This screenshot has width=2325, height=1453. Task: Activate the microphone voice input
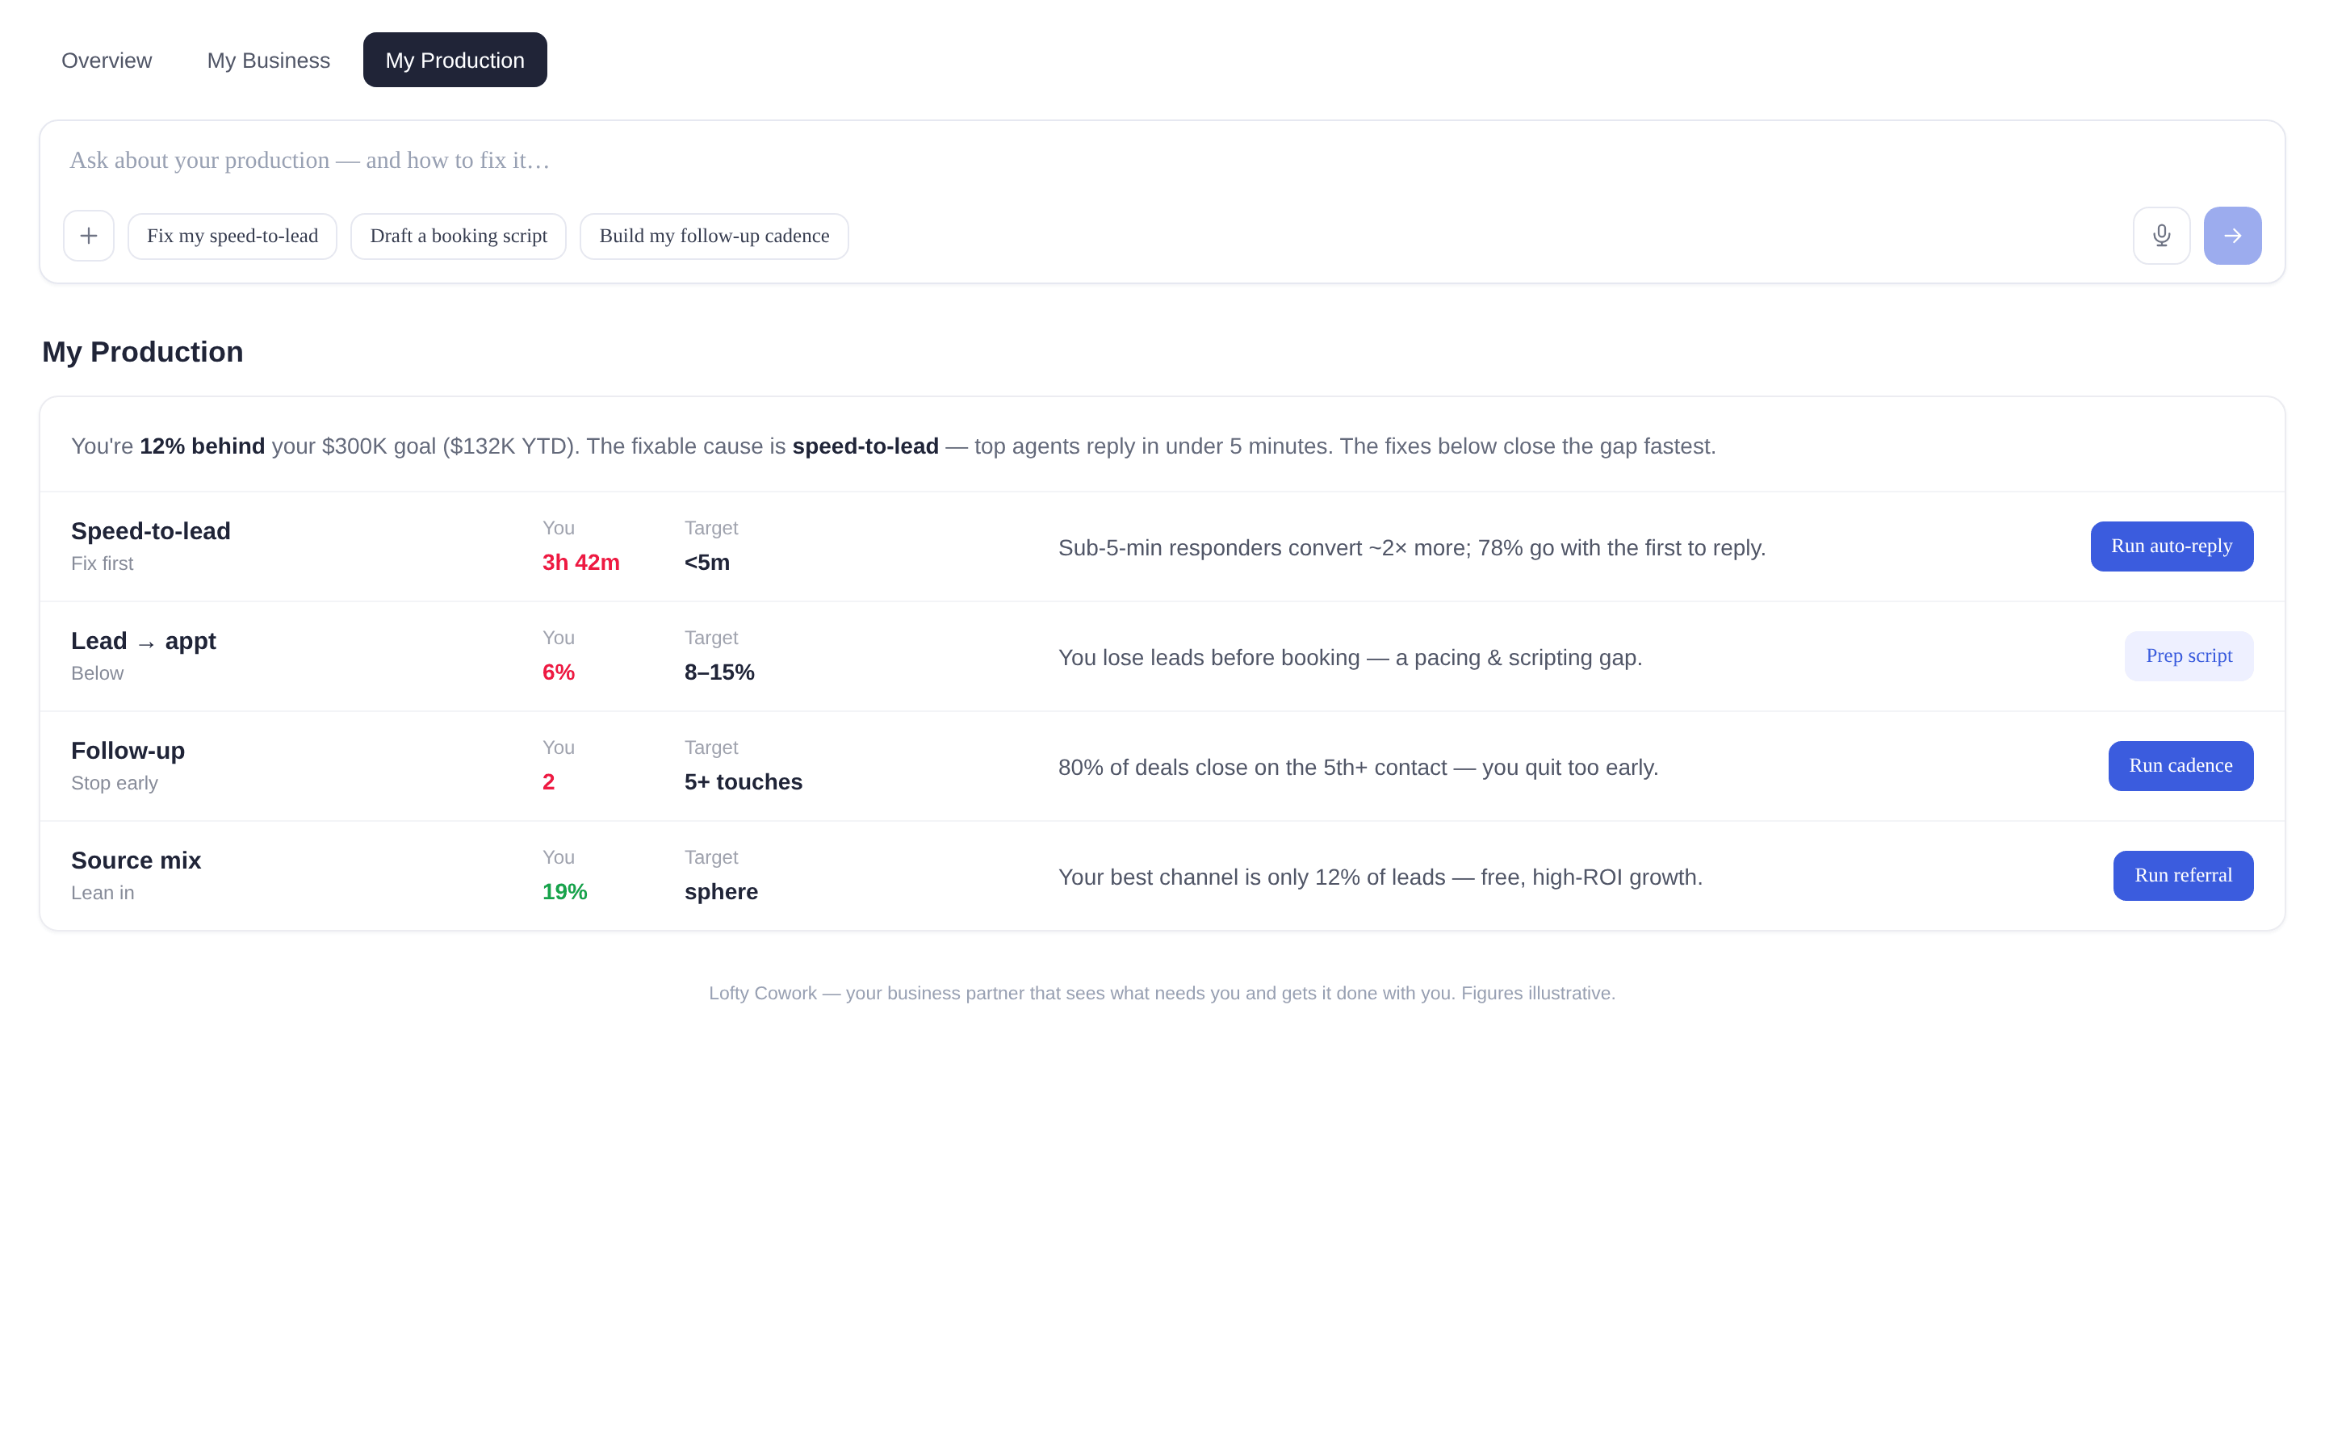(x=2162, y=236)
